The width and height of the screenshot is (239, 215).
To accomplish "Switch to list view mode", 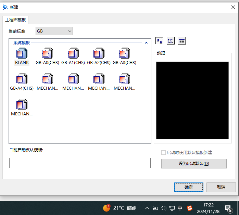I will pyautogui.click(x=171, y=41).
